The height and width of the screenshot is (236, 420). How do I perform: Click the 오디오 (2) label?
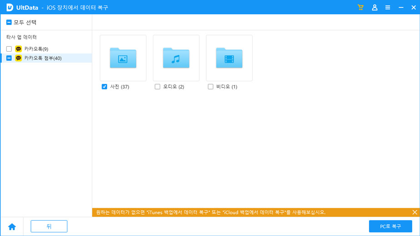(x=173, y=87)
